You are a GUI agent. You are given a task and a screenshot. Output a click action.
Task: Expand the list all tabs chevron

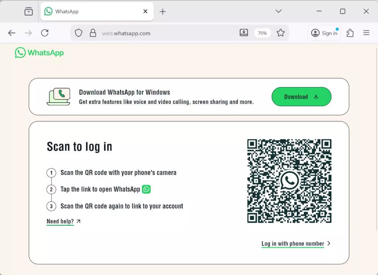tap(279, 11)
